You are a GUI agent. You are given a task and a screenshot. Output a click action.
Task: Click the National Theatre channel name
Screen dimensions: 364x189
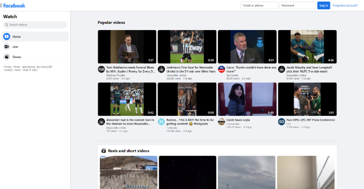115,75
